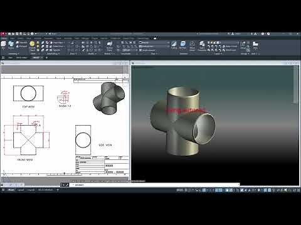Expand the Modeling panel title

tap(14, 54)
